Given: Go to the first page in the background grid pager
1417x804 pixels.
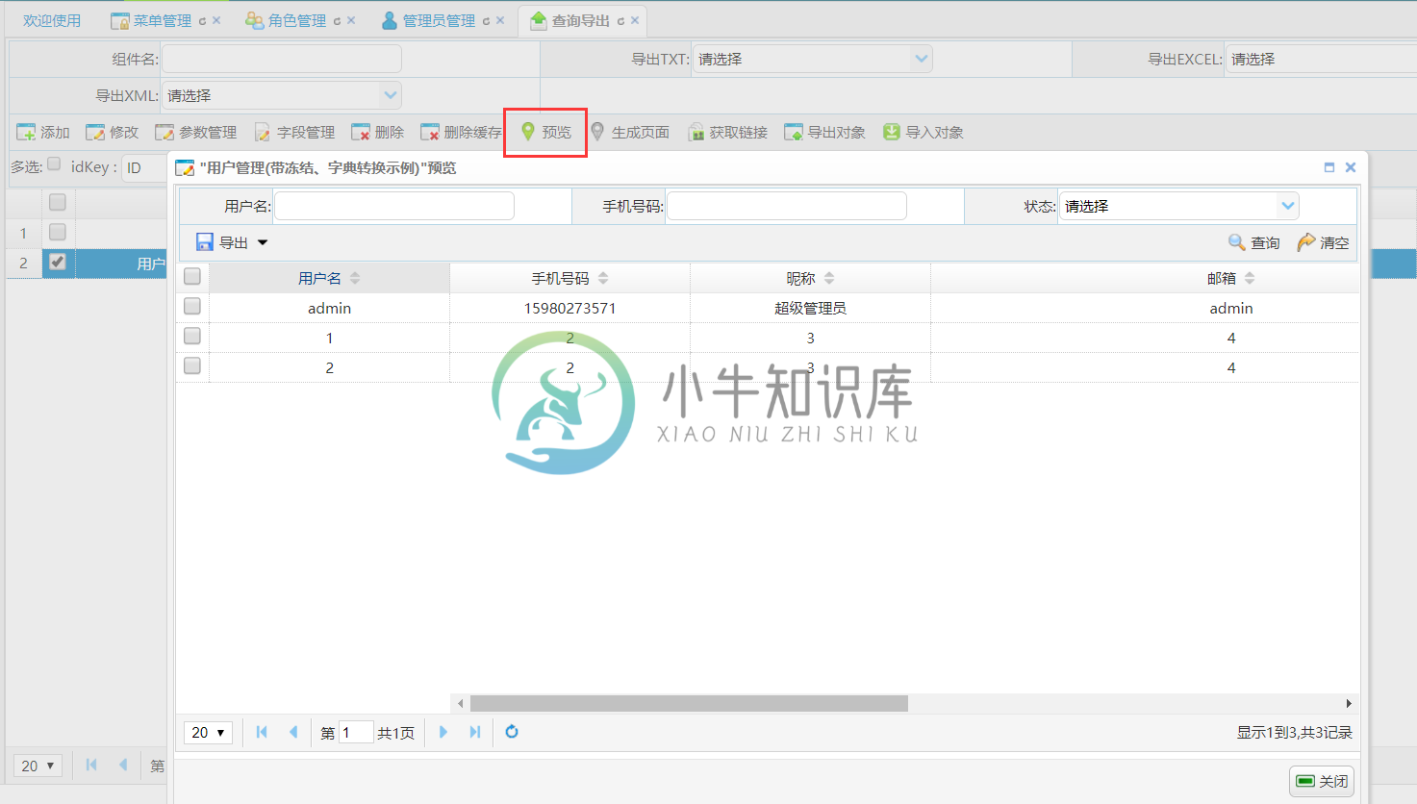Looking at the screenshot, I should click(x=91, y=765).
